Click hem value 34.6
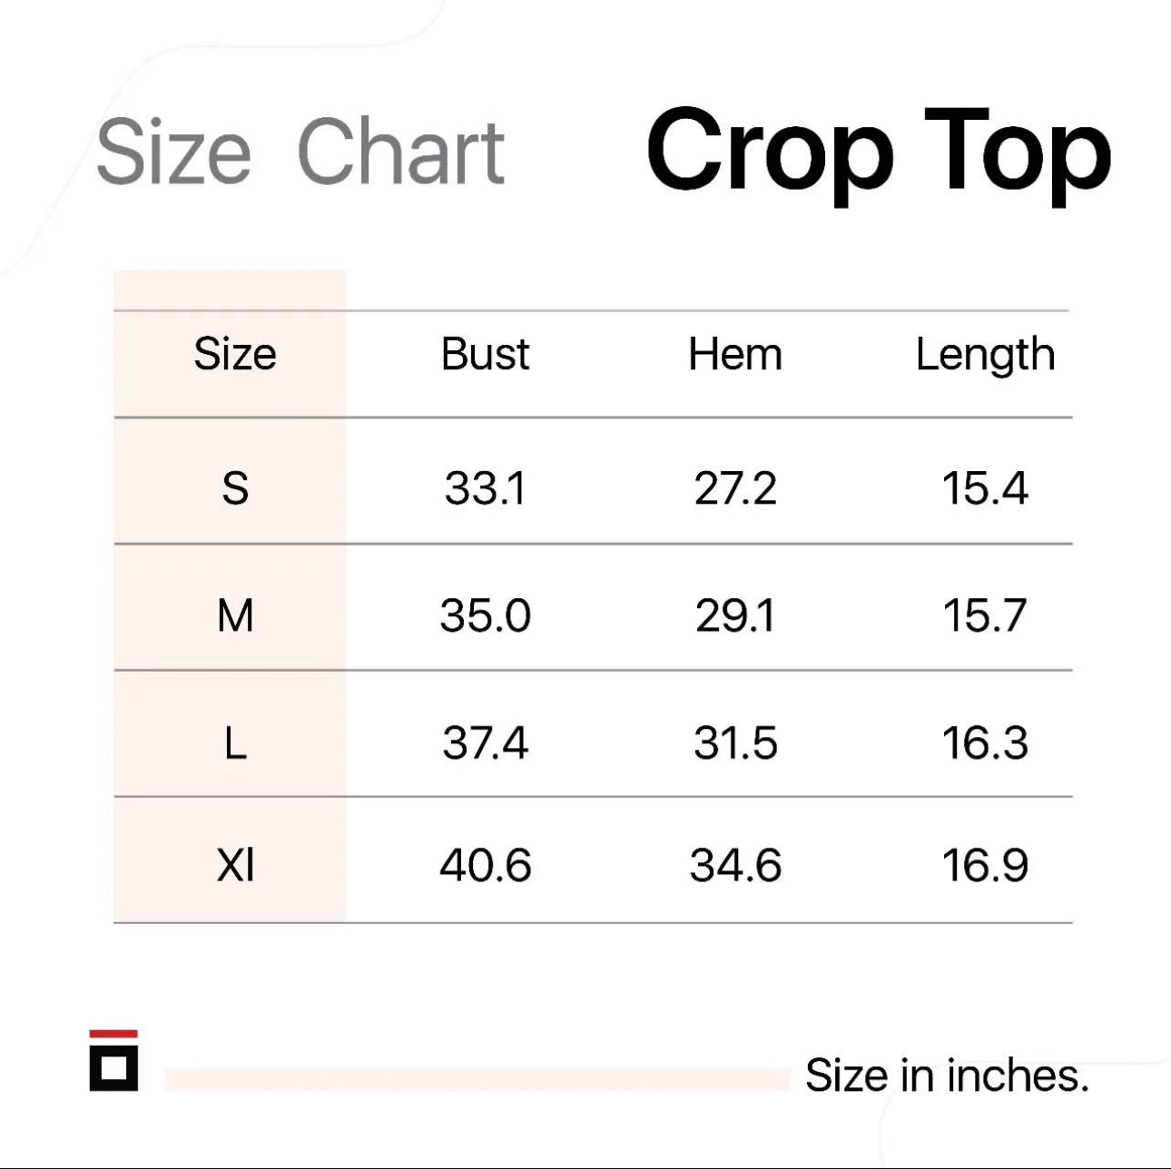1171x1169 pixels. pyautogui.click(x=734, y=864)
